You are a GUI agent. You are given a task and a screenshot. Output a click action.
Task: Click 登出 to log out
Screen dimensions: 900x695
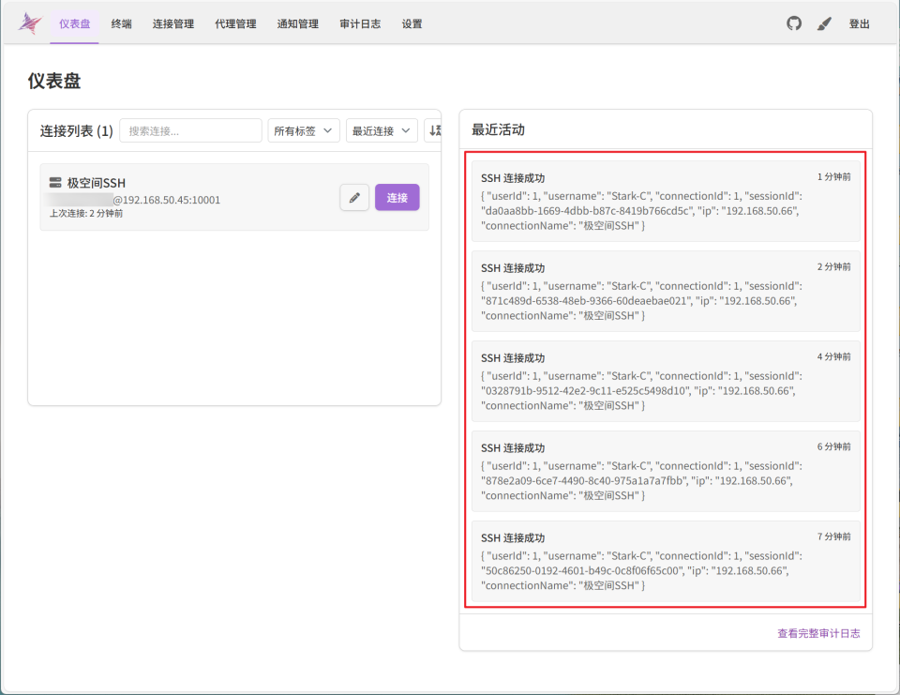tap(860, 23)
